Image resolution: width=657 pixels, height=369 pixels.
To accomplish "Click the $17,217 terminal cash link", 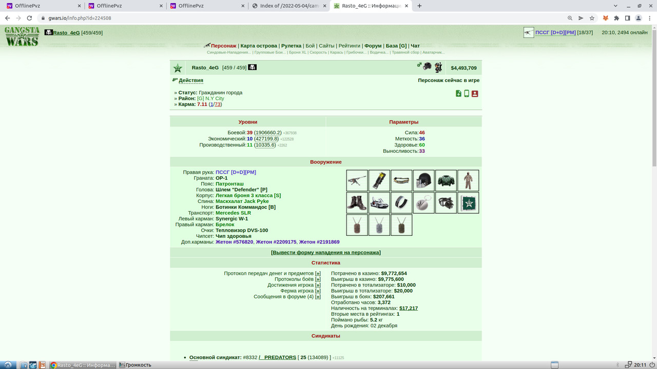I will pos(409,309).
